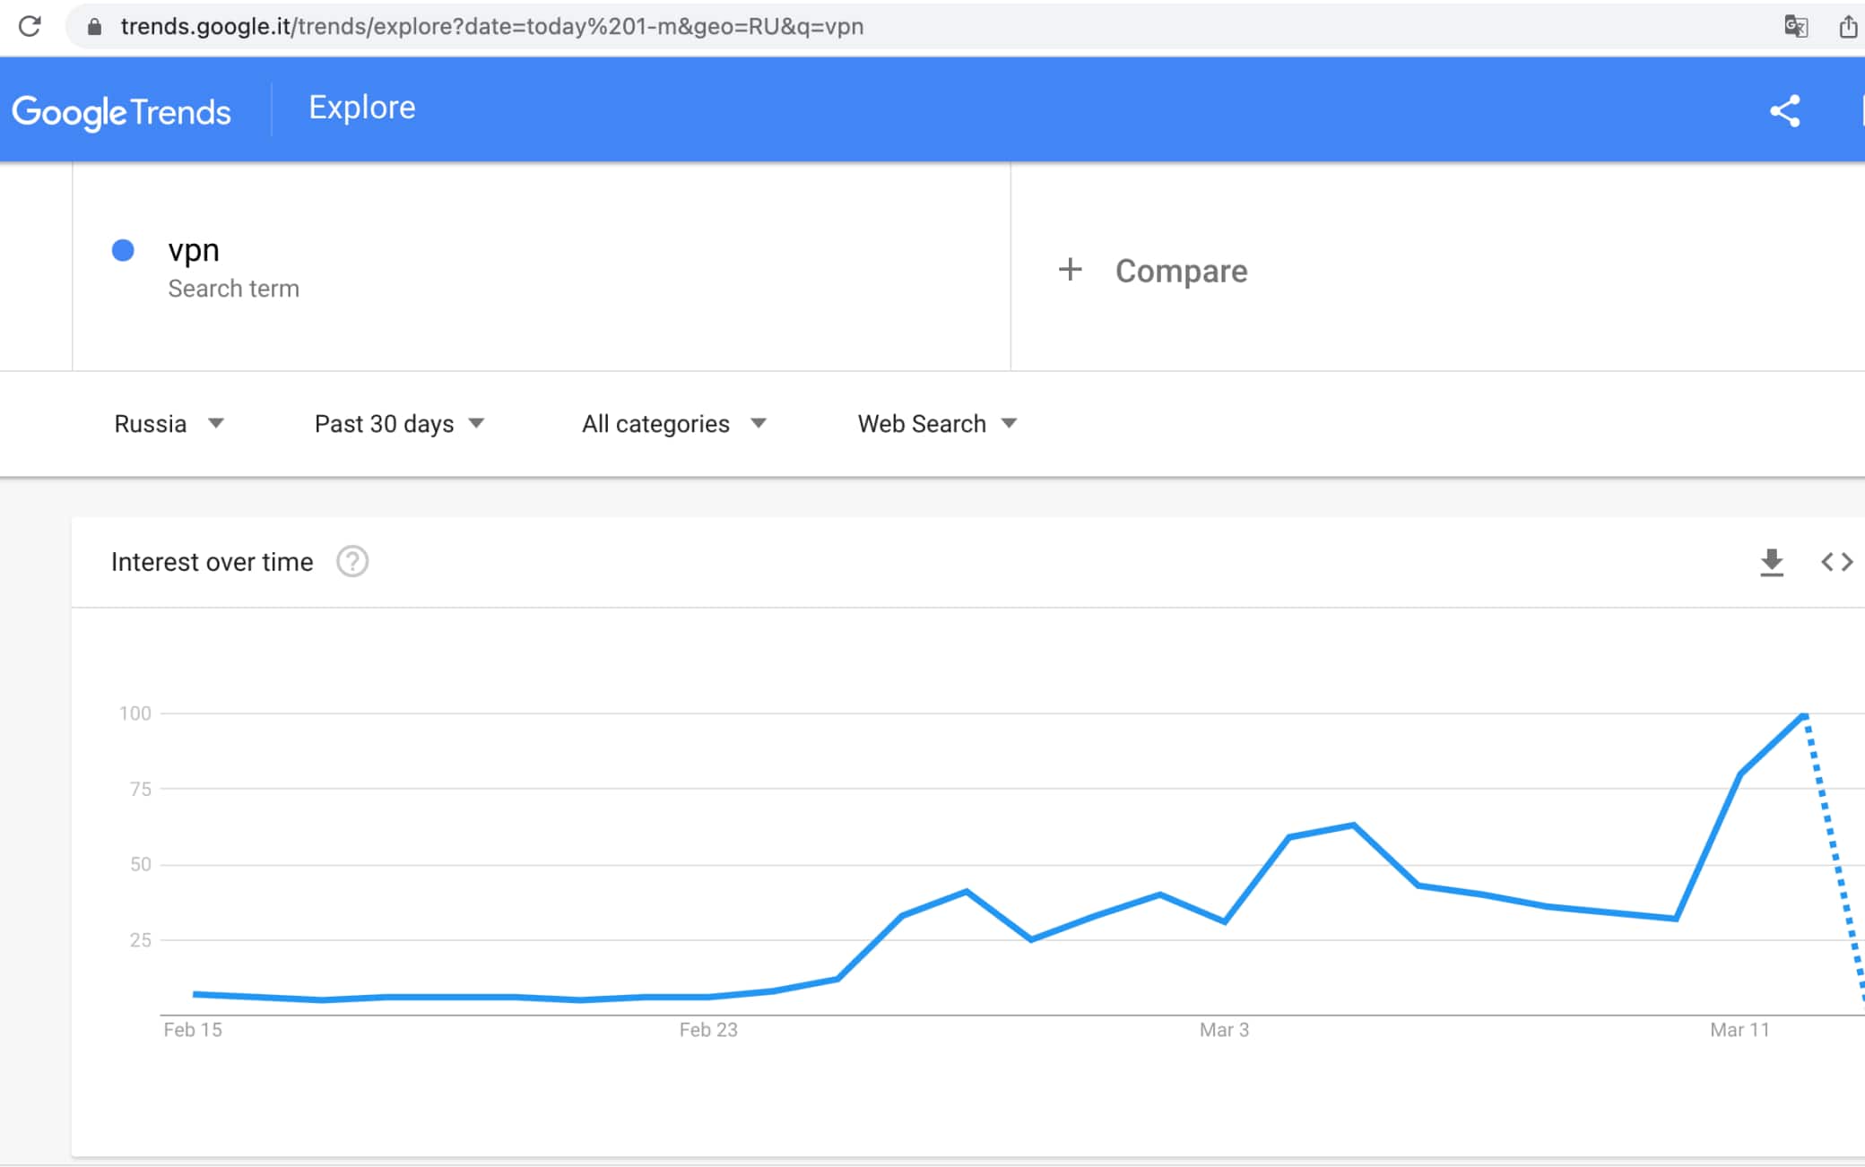Click the padlock site info icon
Screen dimensions: 1865x1167
coord(94,27)
